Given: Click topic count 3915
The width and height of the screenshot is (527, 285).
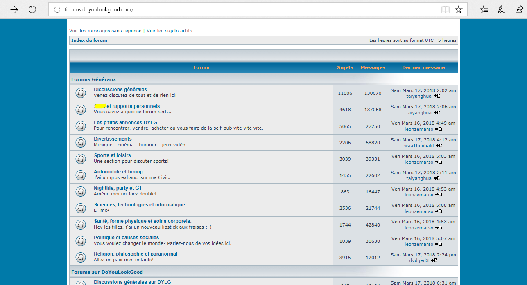Looking at the screenshot, I should click(345, 258).
